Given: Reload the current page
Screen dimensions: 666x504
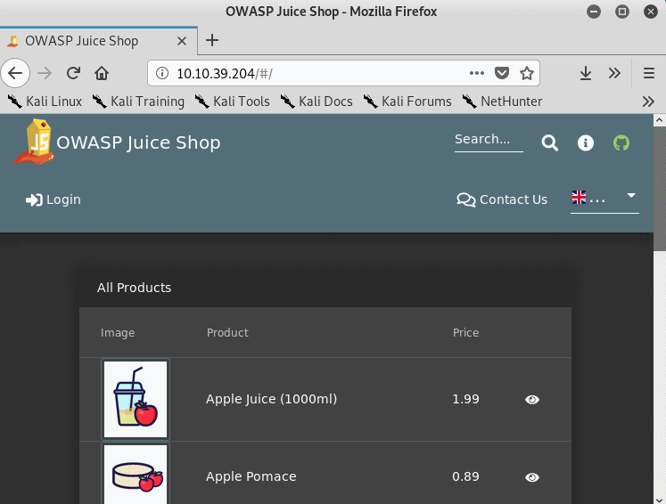Looking at the screenshot, I should point(73,73).
